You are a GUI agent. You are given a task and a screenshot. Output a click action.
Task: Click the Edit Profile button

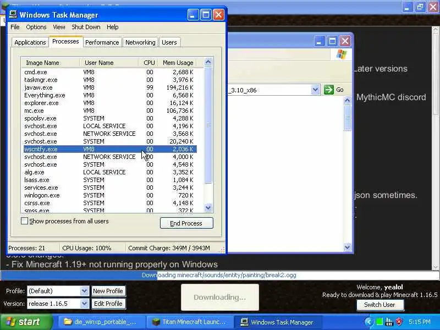point(108,304)
